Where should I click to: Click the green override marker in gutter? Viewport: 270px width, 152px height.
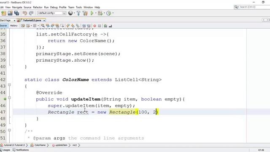tap(5, 99)
